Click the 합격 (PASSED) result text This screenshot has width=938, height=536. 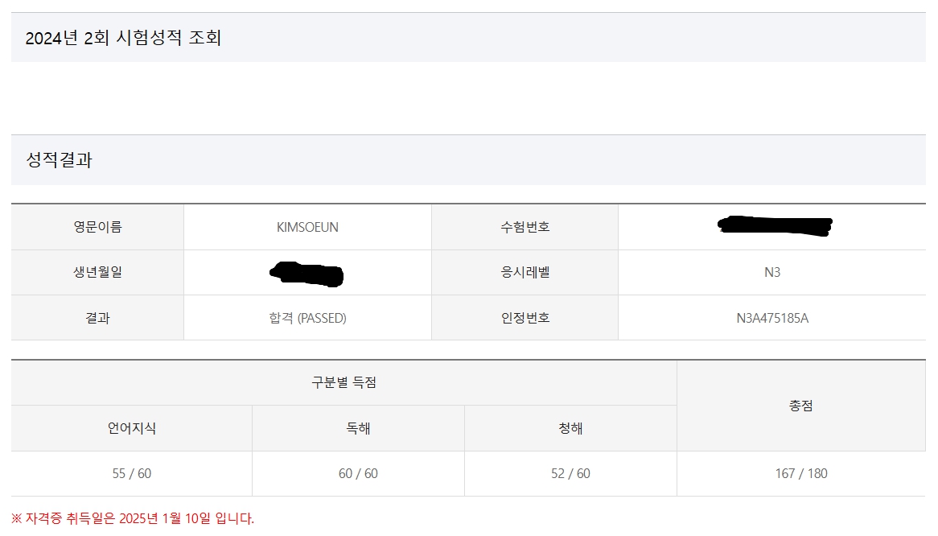(307, 318)
